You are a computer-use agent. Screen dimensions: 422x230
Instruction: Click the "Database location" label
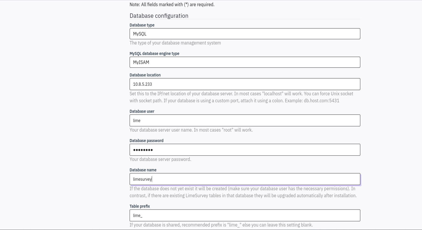[145, 75]
